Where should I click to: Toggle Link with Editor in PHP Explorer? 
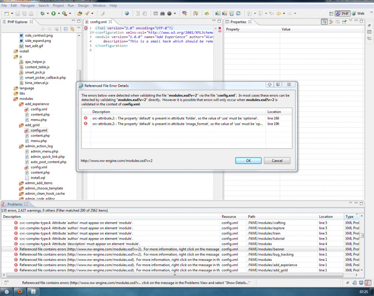72,29
